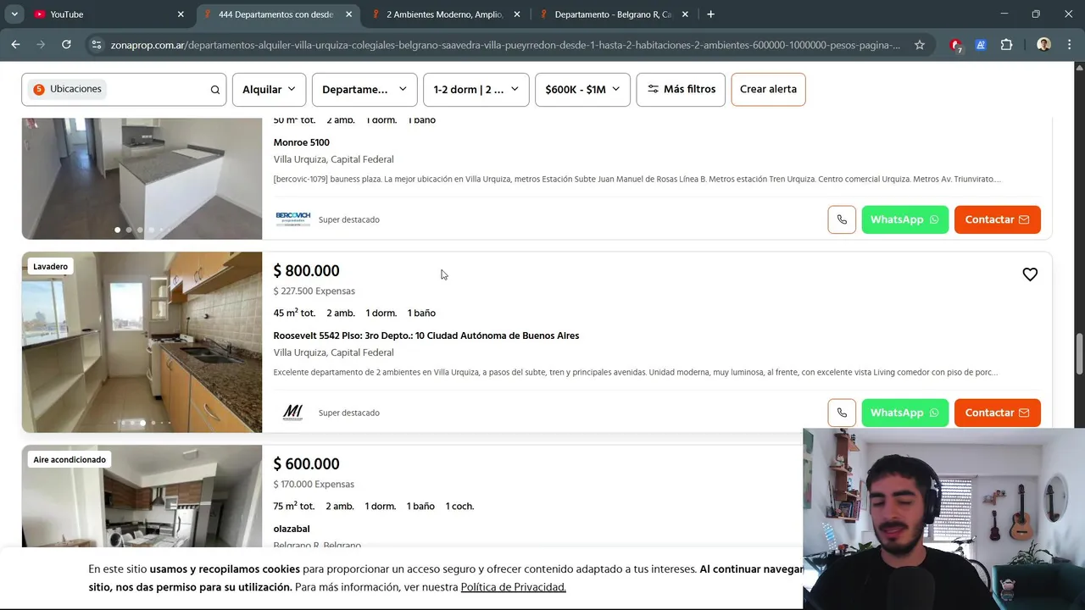Open the olazabal listing photo

point(142,496)
